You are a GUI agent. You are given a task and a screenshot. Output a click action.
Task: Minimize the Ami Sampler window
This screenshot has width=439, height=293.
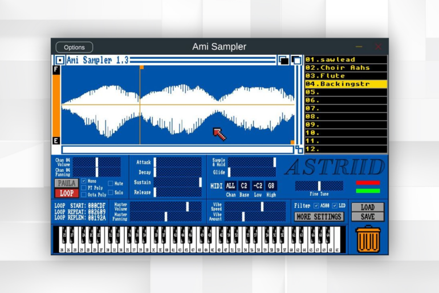[x=359, y=47]
